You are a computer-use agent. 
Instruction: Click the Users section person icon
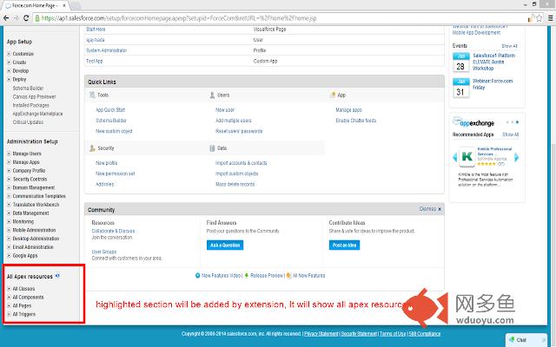[x=212, y=95]
